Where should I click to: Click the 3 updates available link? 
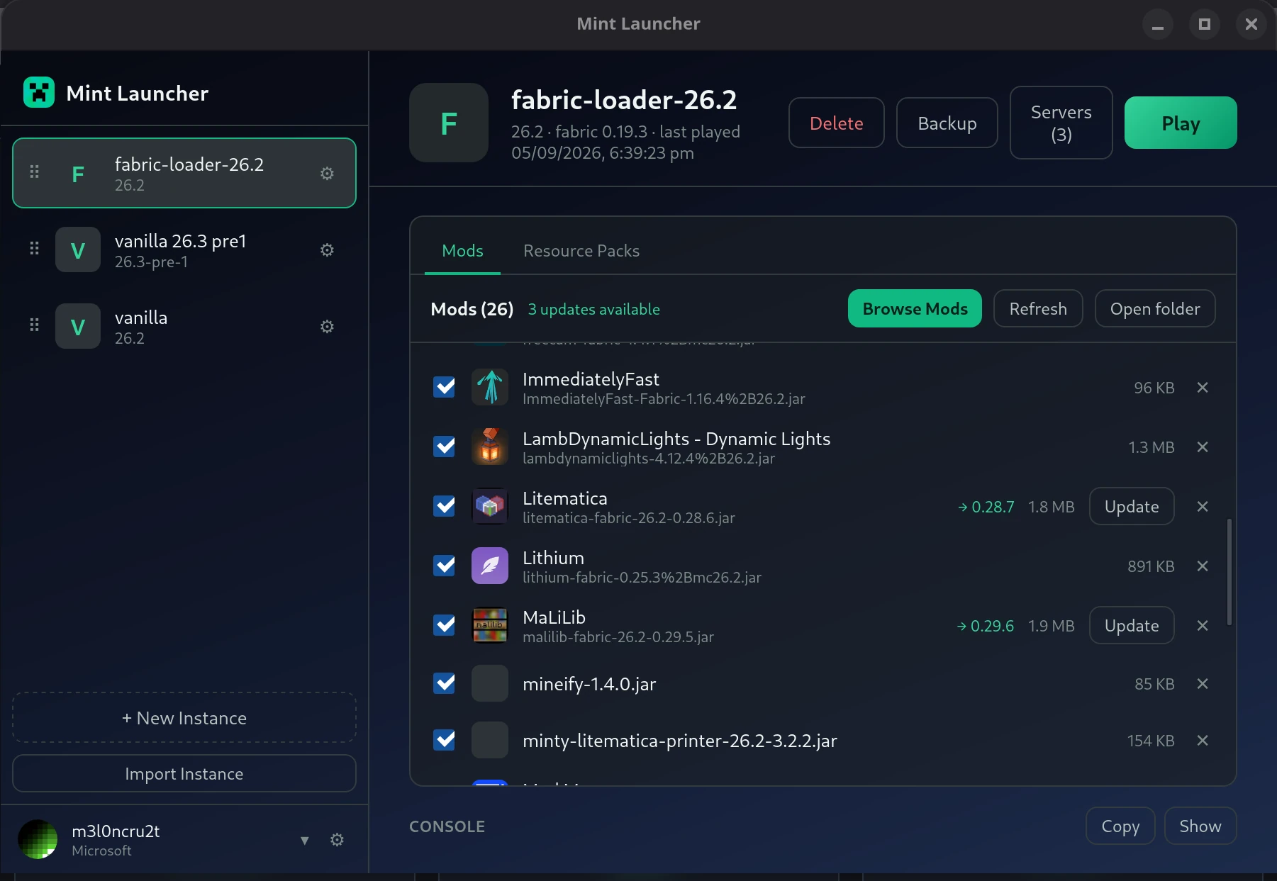coord(593,309)
